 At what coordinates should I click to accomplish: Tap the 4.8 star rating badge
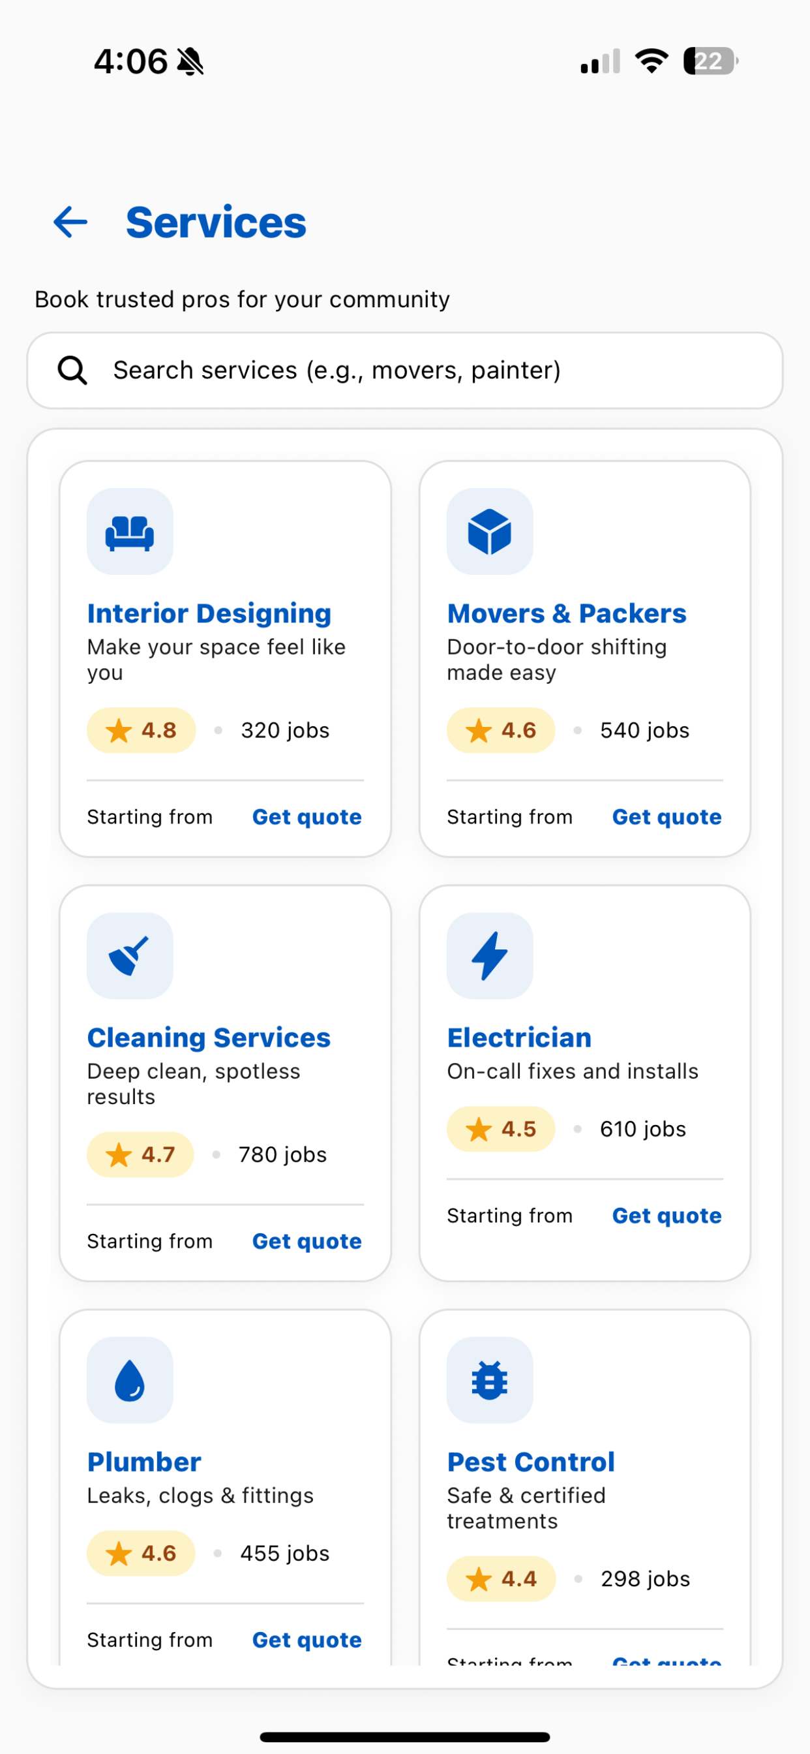pyautogui.click(x=141, y=731)
